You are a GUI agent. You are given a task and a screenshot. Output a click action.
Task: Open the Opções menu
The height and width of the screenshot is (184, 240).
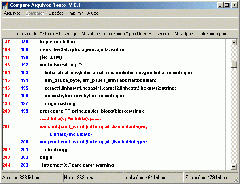click(56, 13)
